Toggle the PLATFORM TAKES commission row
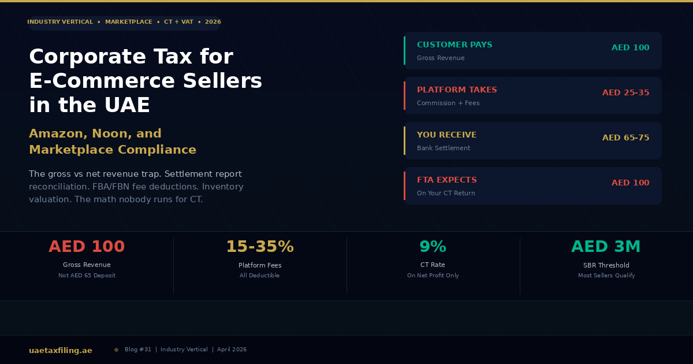The width and height of the screenshot is (693, 364). (532, 95)
